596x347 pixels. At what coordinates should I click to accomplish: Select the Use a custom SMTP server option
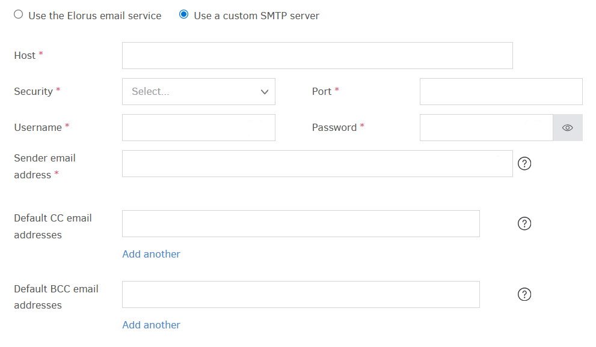183,14
